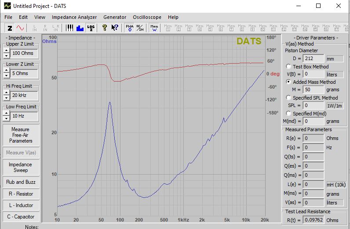Select the Mem 12 memory slot

284,28
